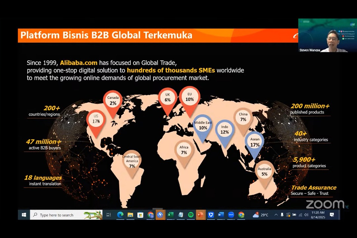Click 'hundreds of thousands SMEs' text
This screenshot has width=357, height=238.
[171, 70]
